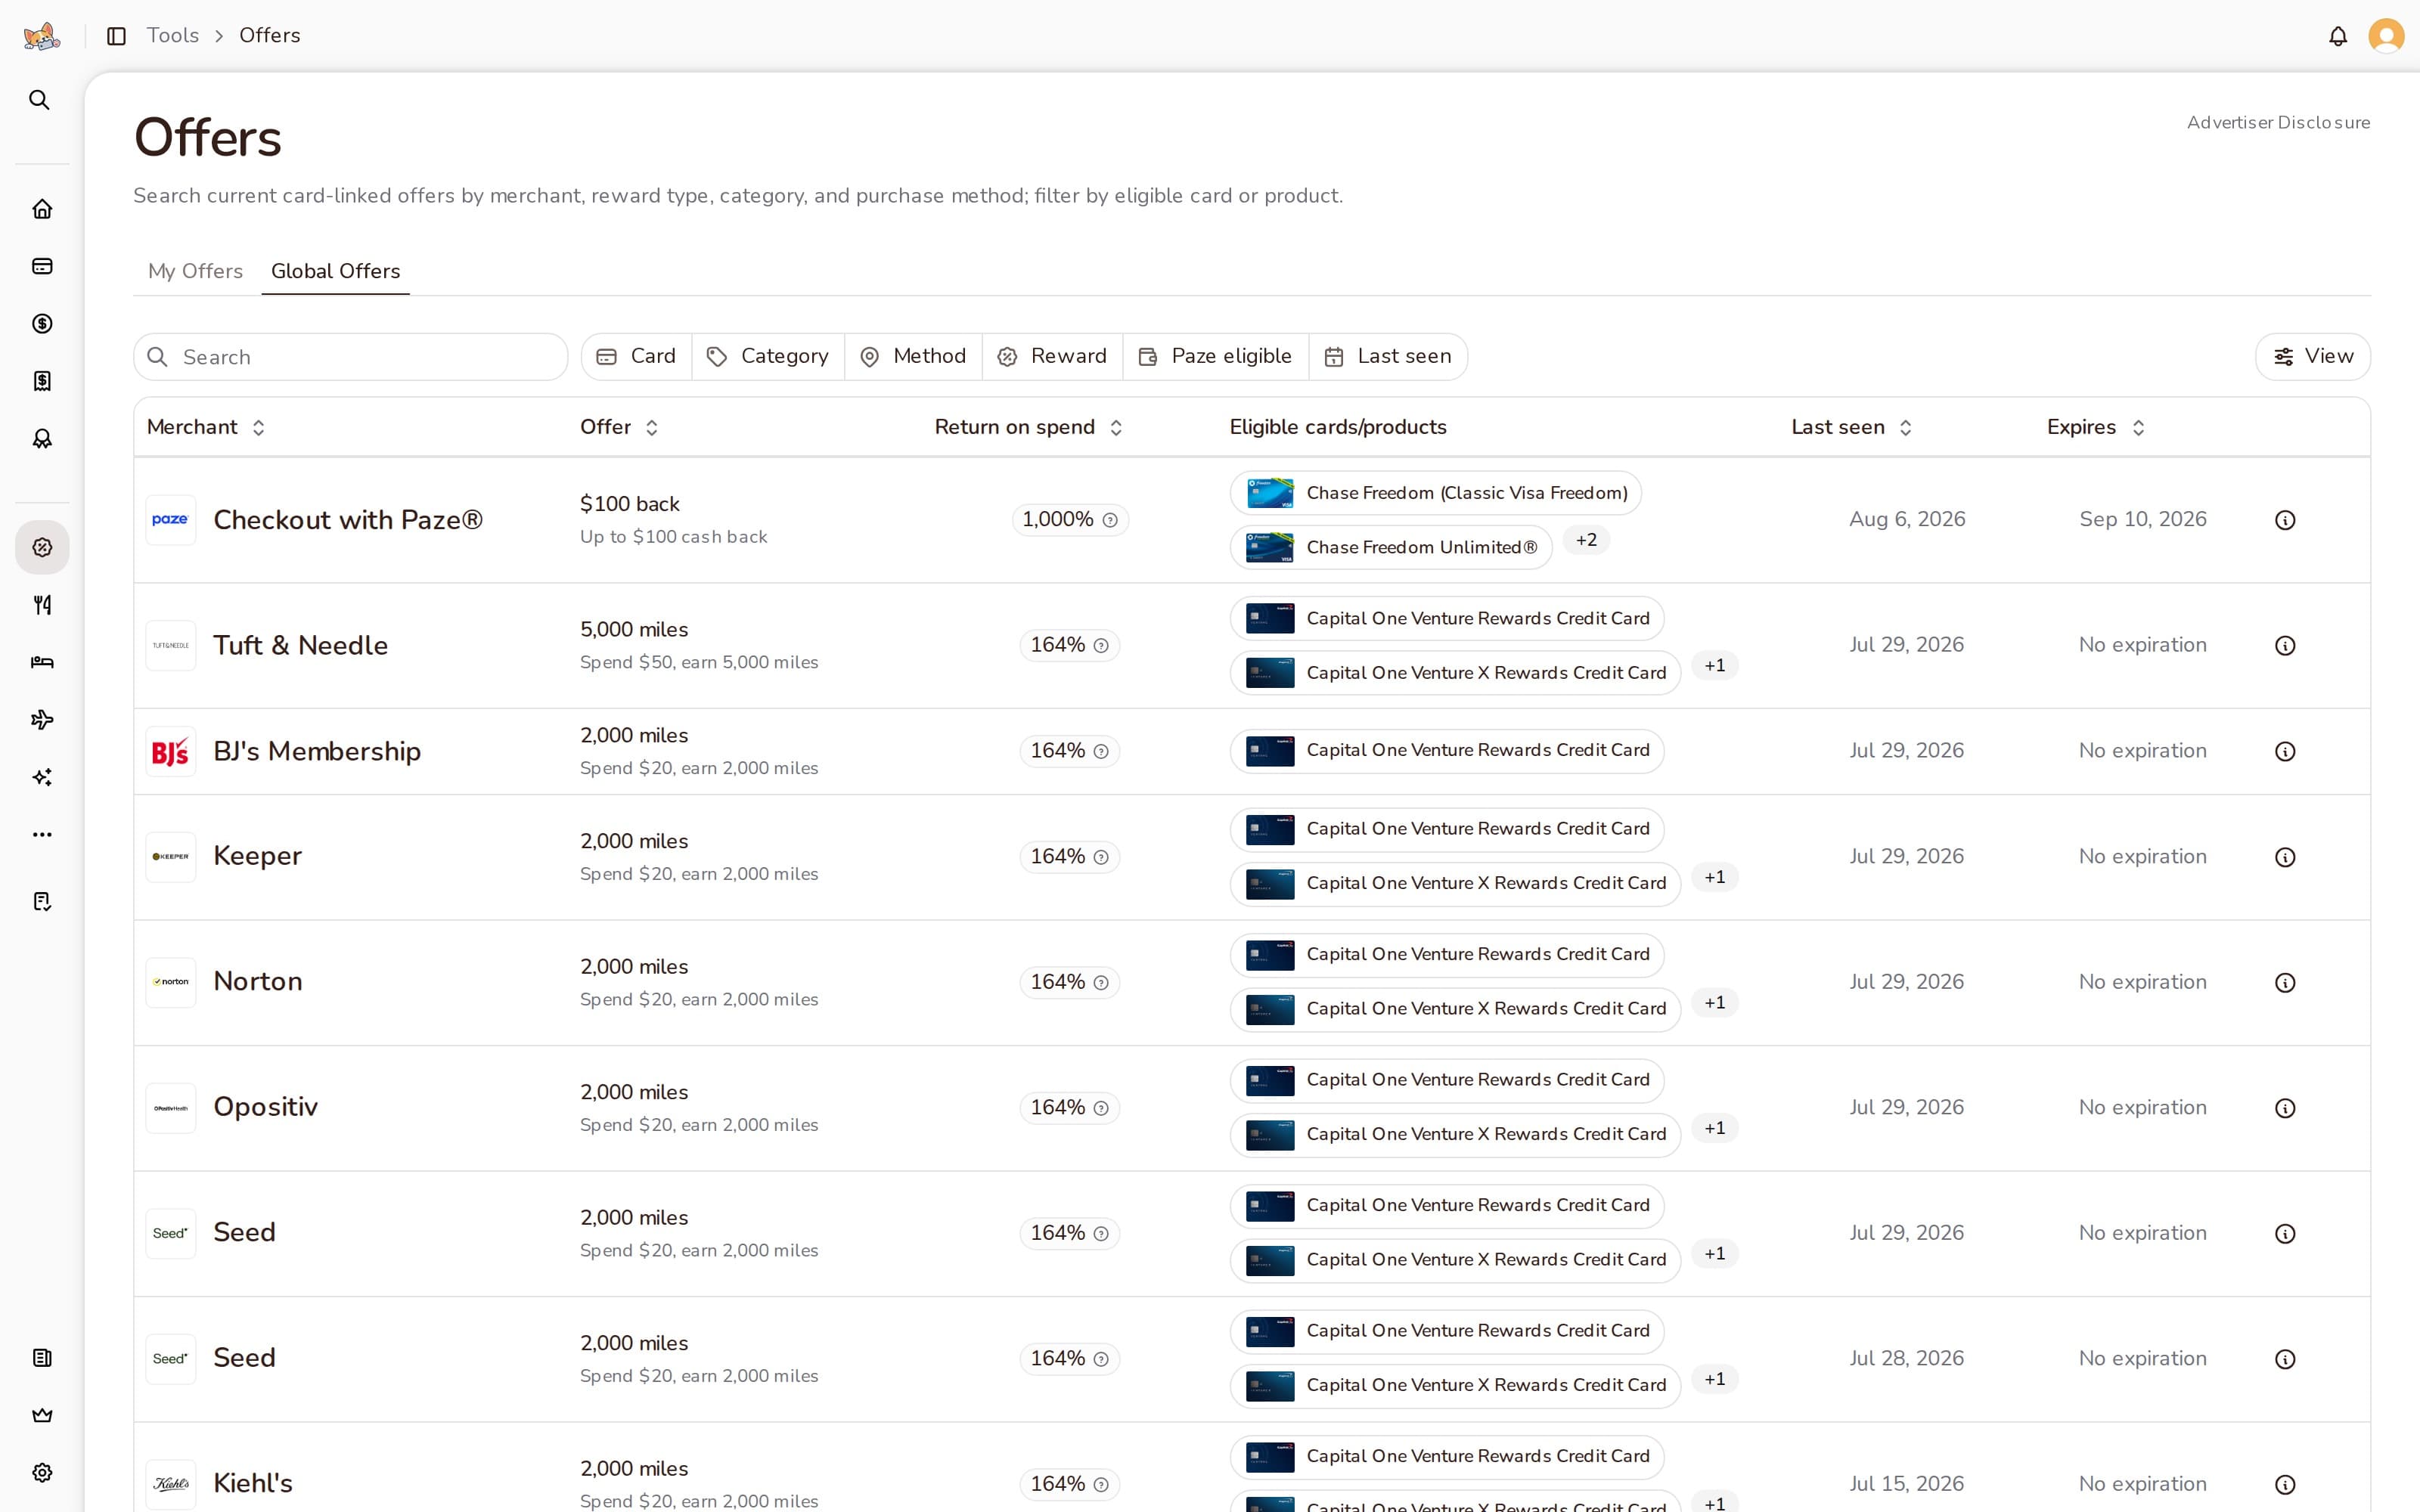Open the notifications bell
Screen dimensions: 2420x1512
pos(2338,37)
